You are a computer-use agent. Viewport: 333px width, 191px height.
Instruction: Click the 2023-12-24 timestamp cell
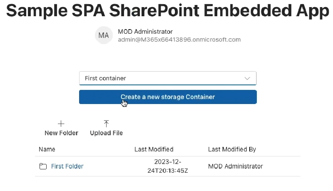coord(167,166)
